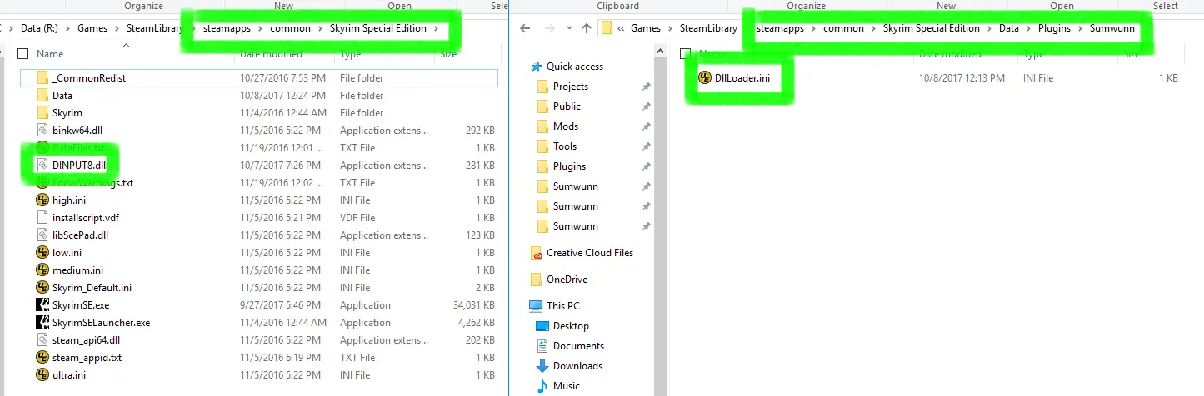Viewport: 1204px width, 396px height.
Task: Open Public folder in Quick access
Action: coord(567,106)
